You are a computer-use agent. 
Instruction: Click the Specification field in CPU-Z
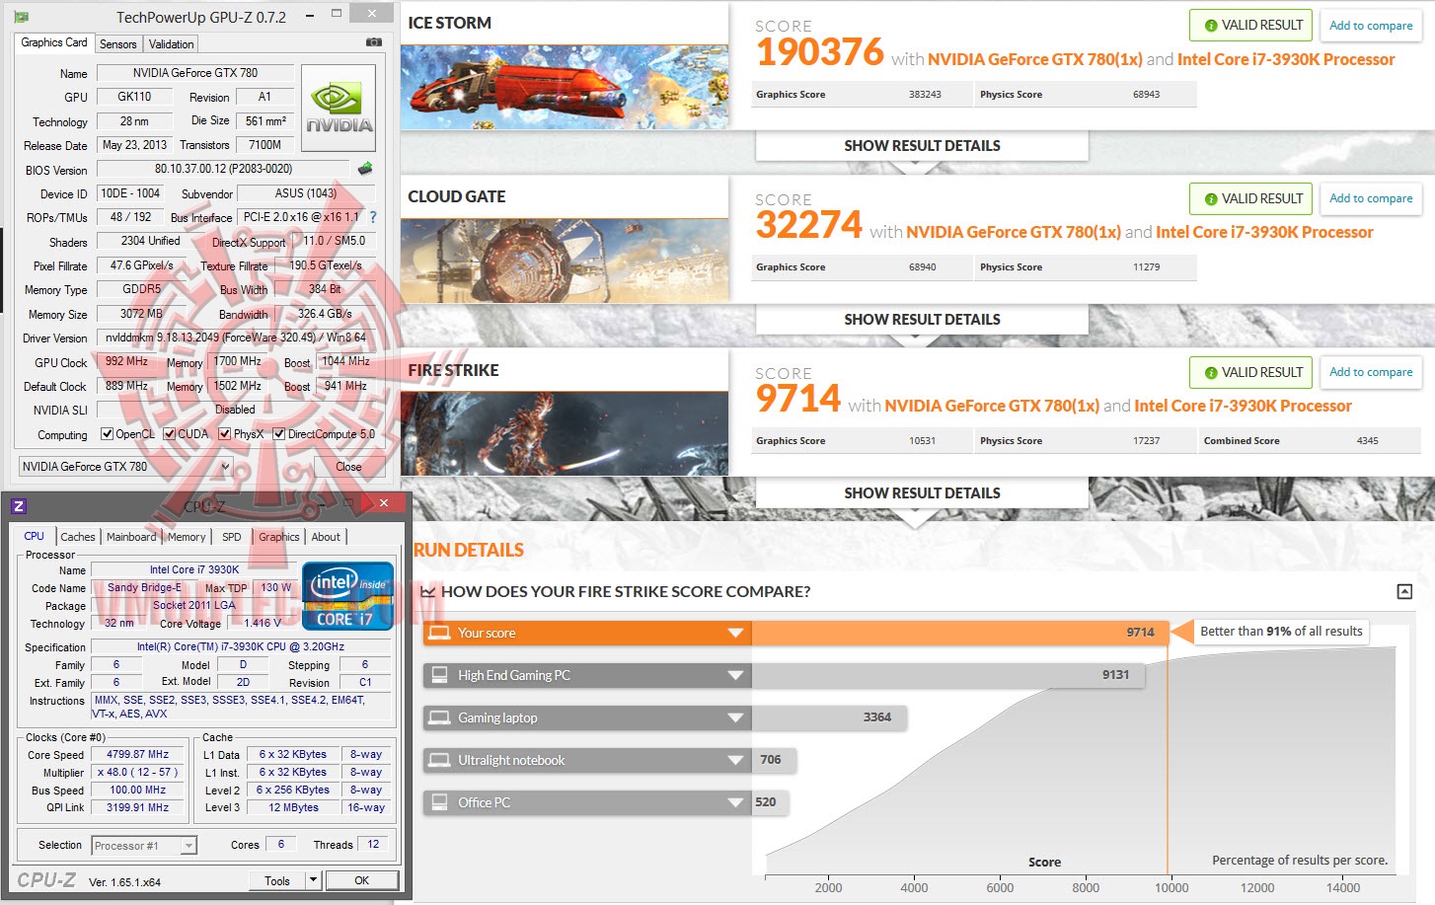click(241, 646)
